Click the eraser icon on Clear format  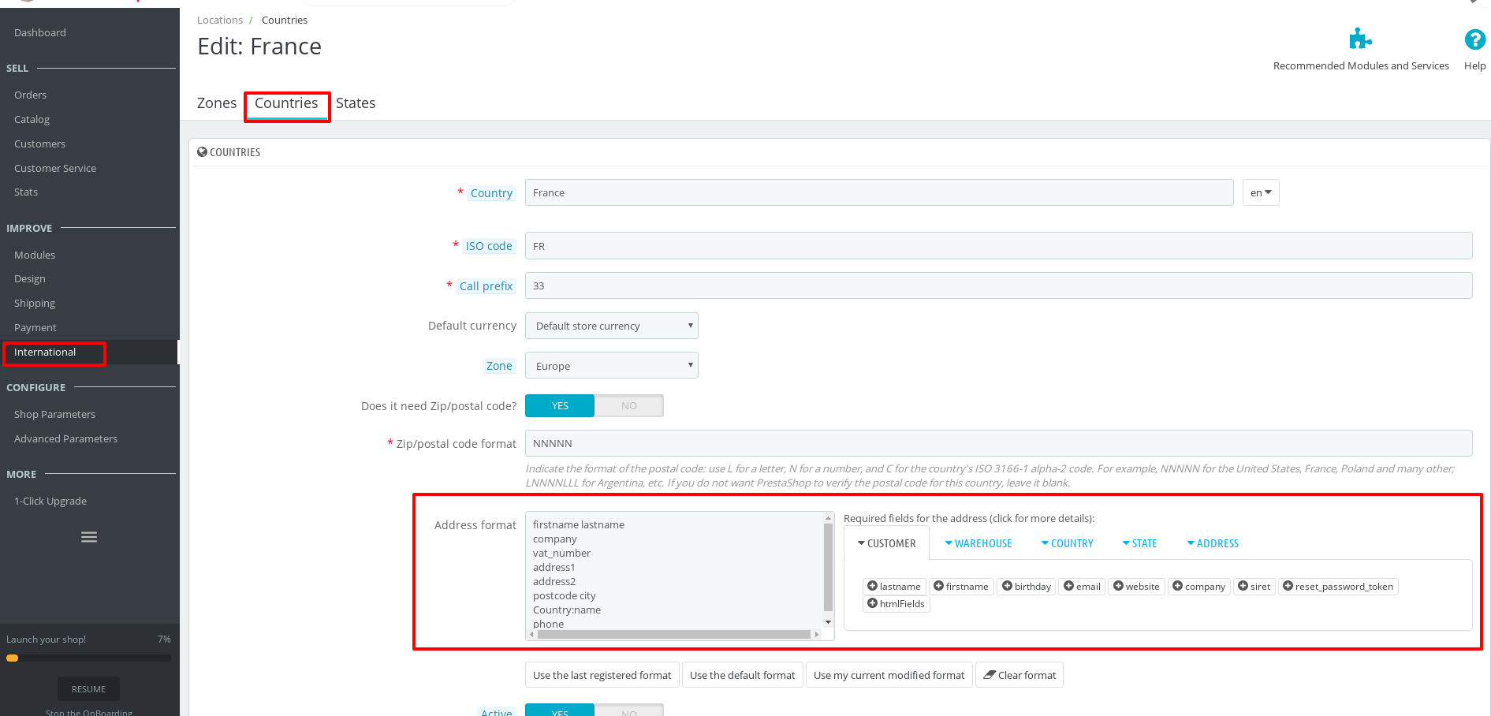(989, 675)
